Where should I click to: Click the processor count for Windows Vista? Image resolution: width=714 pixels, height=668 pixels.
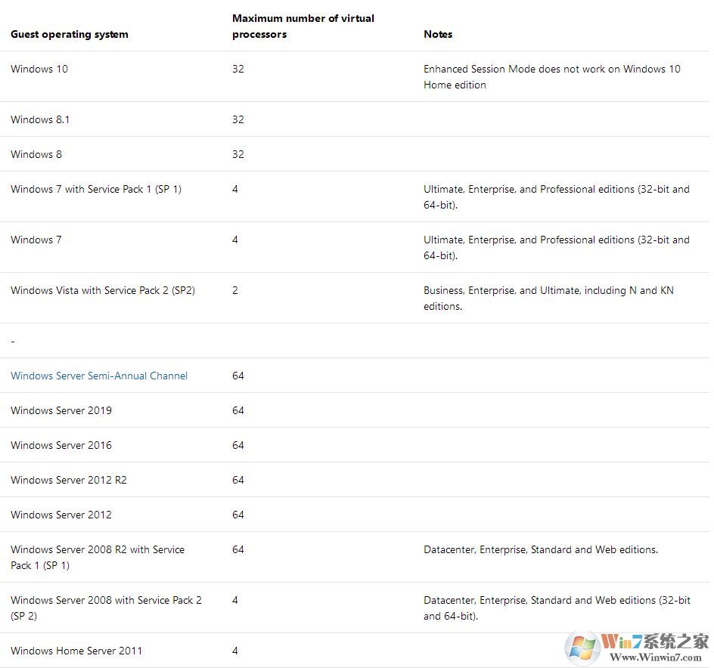(x=235, y=290)
